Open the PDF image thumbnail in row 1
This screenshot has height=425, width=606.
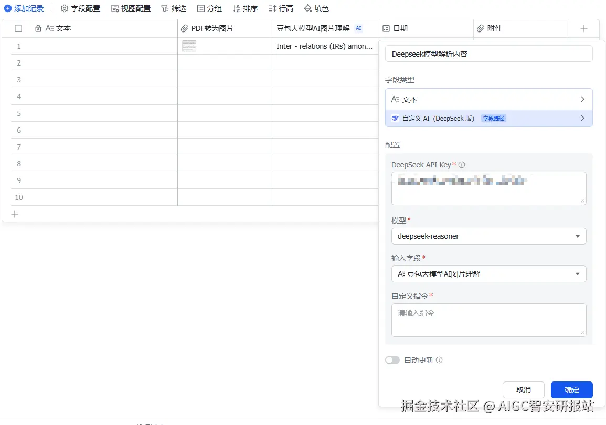tap(189, 46)
